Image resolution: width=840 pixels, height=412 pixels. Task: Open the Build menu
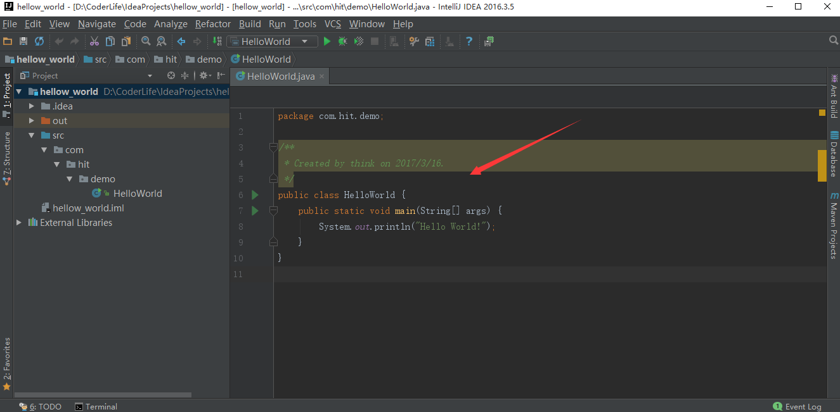pyautogui.click(x=250, y=24)
